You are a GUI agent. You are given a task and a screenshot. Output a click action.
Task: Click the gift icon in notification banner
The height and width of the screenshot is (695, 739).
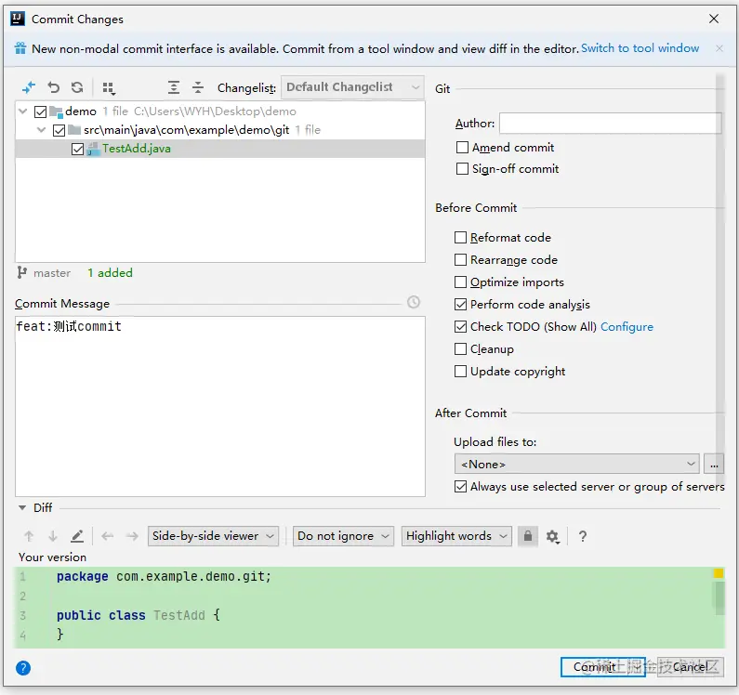pos(20,48)
